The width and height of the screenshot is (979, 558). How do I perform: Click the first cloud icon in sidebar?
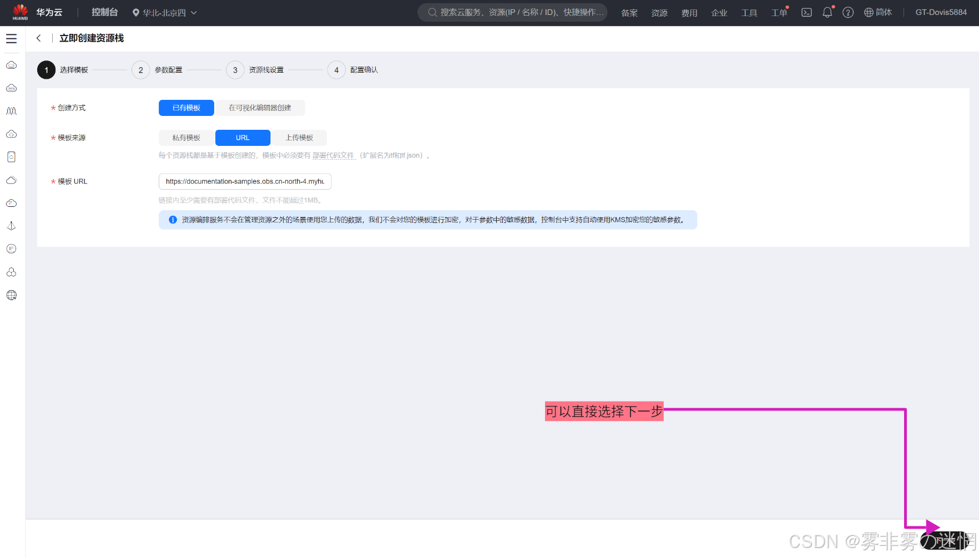[11, 65]
